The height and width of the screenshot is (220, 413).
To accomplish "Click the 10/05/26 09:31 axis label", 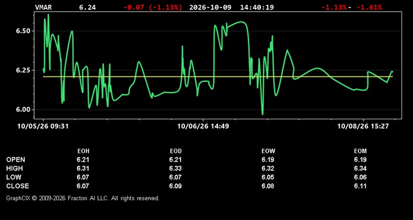I will [43, 127].
